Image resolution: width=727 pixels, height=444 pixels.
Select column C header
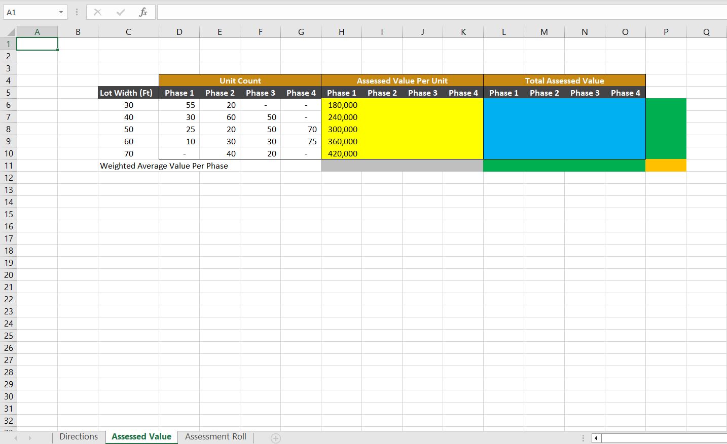point(128,32)
